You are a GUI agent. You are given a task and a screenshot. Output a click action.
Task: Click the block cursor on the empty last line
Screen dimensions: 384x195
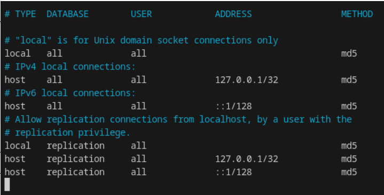(x=7, y=184)
